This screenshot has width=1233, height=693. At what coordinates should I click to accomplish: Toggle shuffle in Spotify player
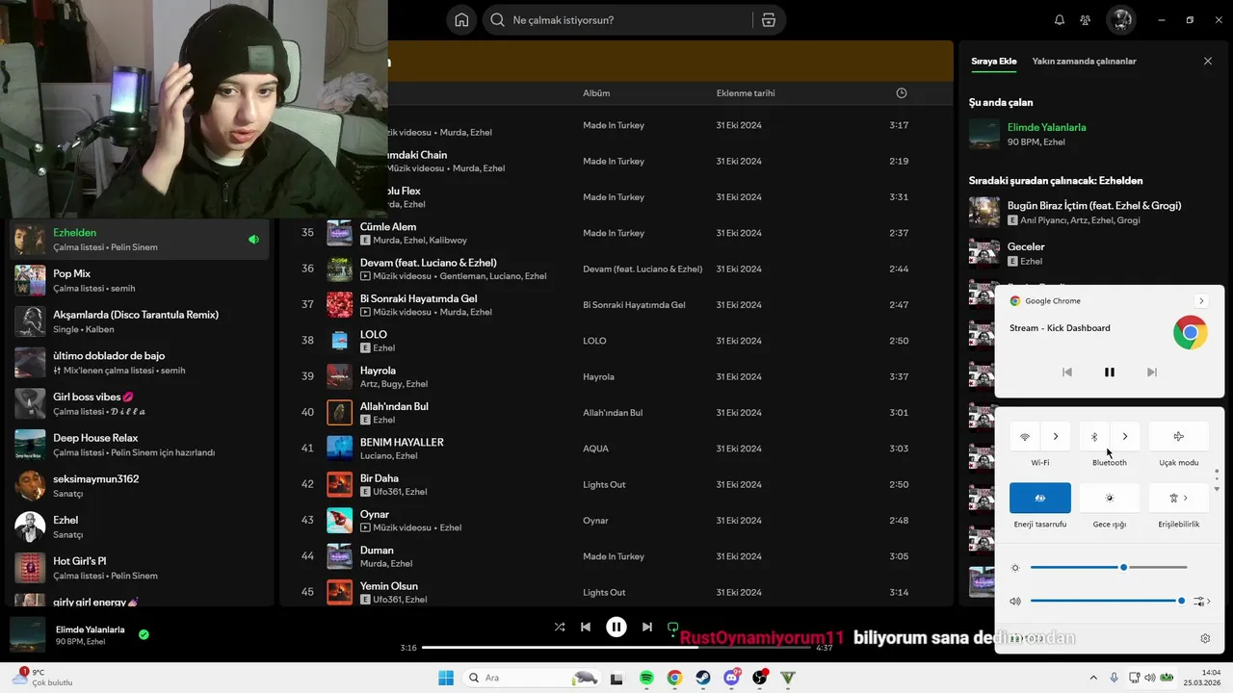(x=560, y=627)
